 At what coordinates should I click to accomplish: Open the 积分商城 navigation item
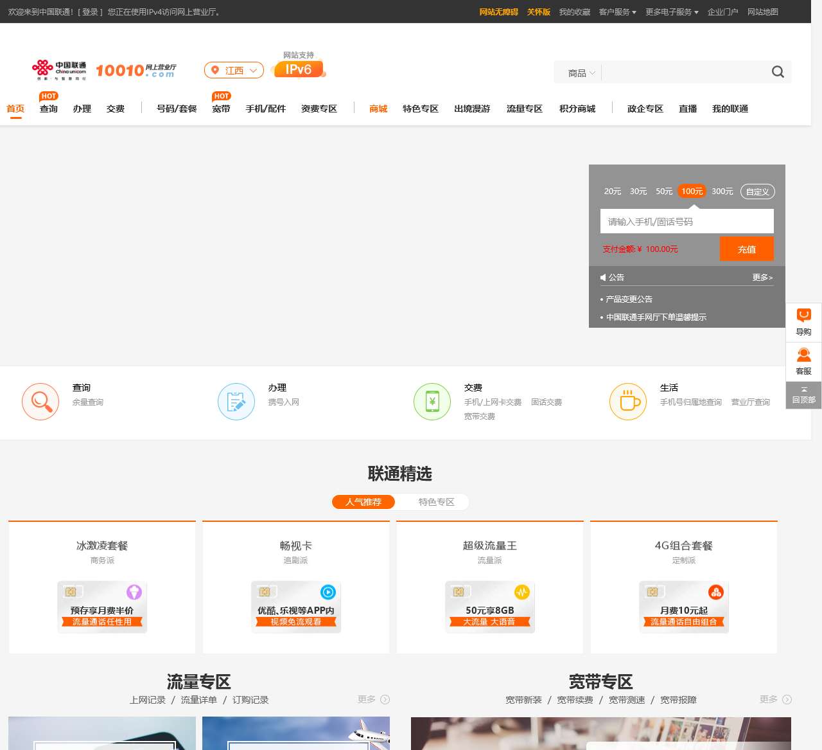click(577, 109)
